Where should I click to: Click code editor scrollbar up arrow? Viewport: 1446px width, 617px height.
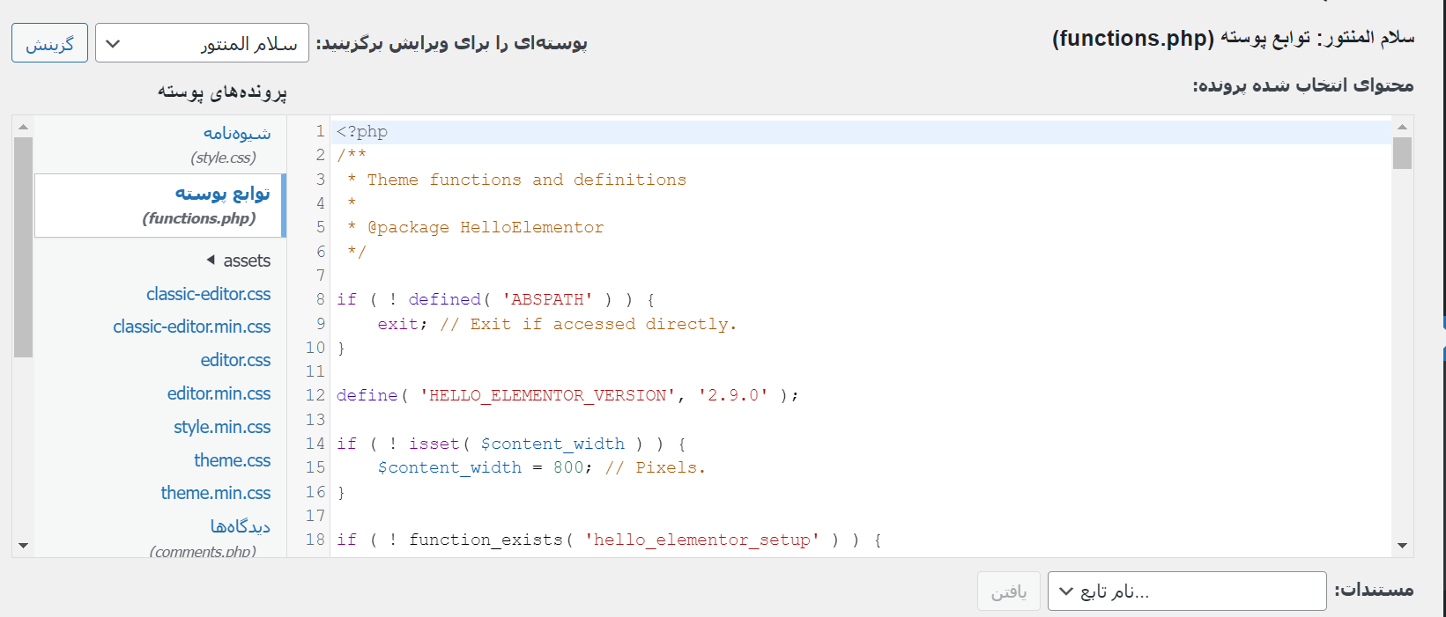click(1402, 127)
